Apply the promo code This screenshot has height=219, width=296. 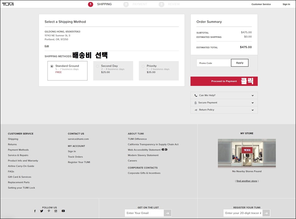[240, 63]
